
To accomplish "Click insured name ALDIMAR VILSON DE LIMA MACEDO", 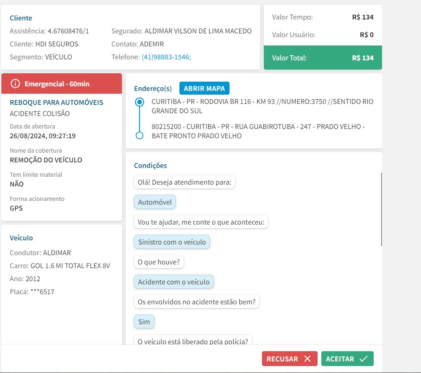I will 198,31.
